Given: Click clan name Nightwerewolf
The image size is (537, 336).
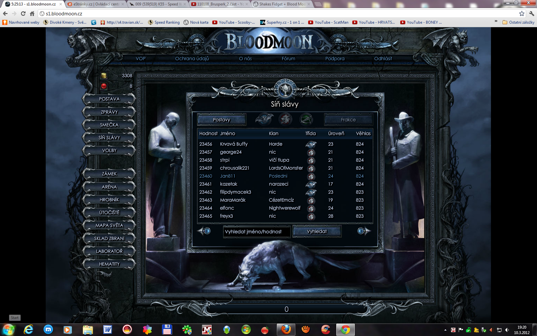Looking at the screenshot, I should click(x=284, y=208).
